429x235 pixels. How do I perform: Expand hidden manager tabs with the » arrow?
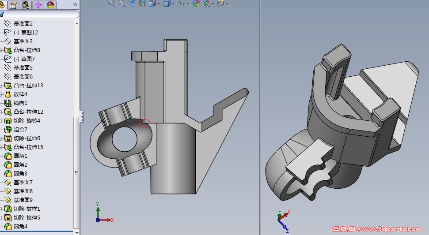75,5
